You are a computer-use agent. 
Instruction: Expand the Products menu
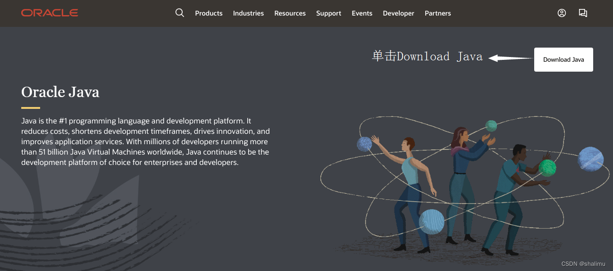pyautogui.click(x=209, y=13)
